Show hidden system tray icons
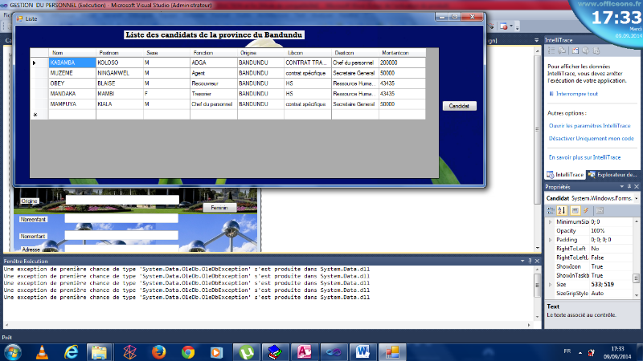The image size is (643, 361). point(580,352)
